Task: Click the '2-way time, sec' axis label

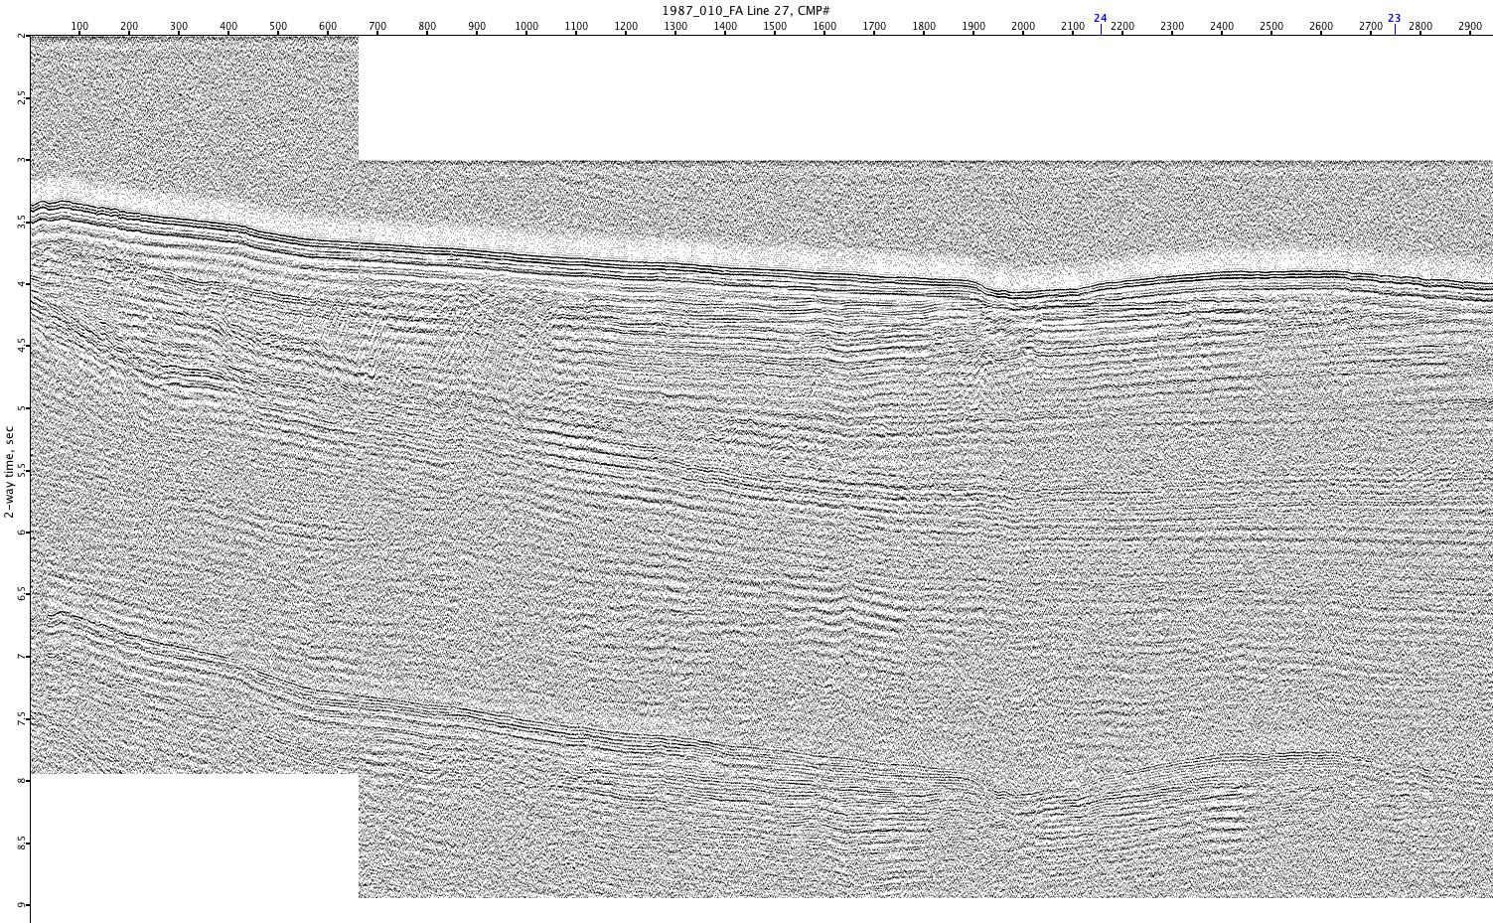Action: coord(9,471)
